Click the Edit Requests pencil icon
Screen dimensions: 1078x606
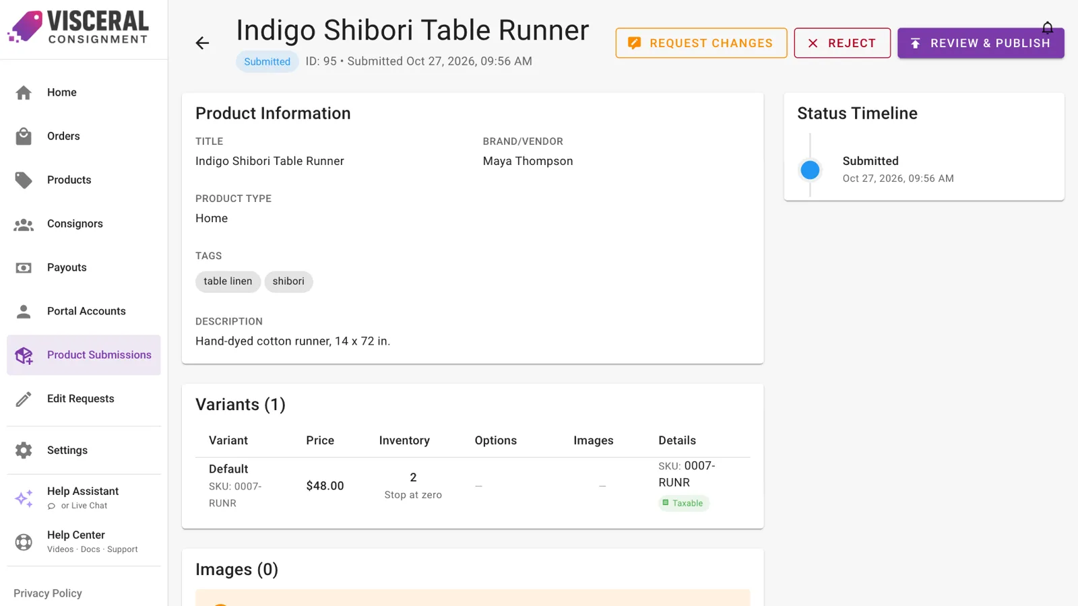(24, 399)
